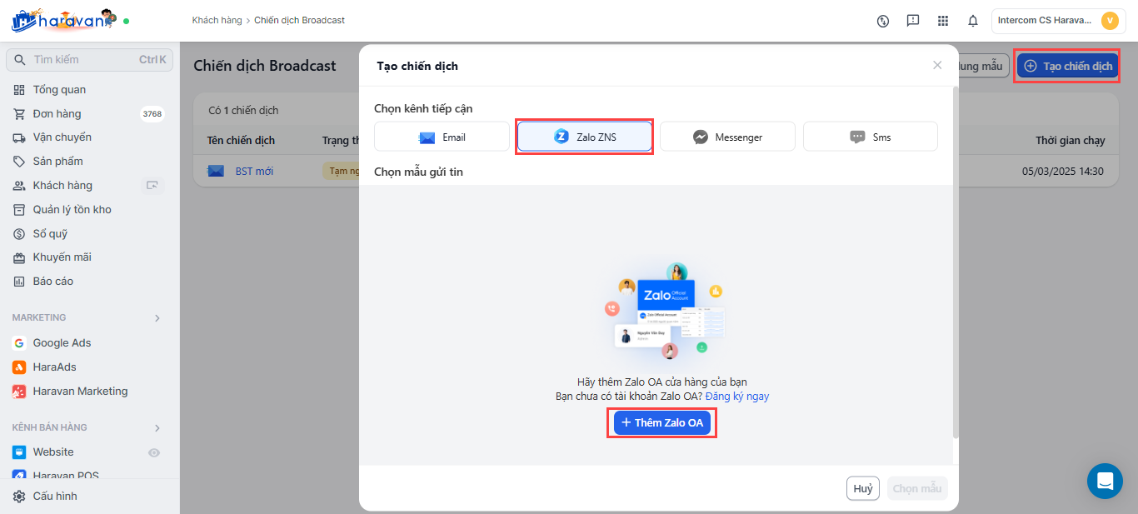Screen dimensions: 1138x514
Task: Open Google Ads in the sidebar
Action: click(62, 343)
